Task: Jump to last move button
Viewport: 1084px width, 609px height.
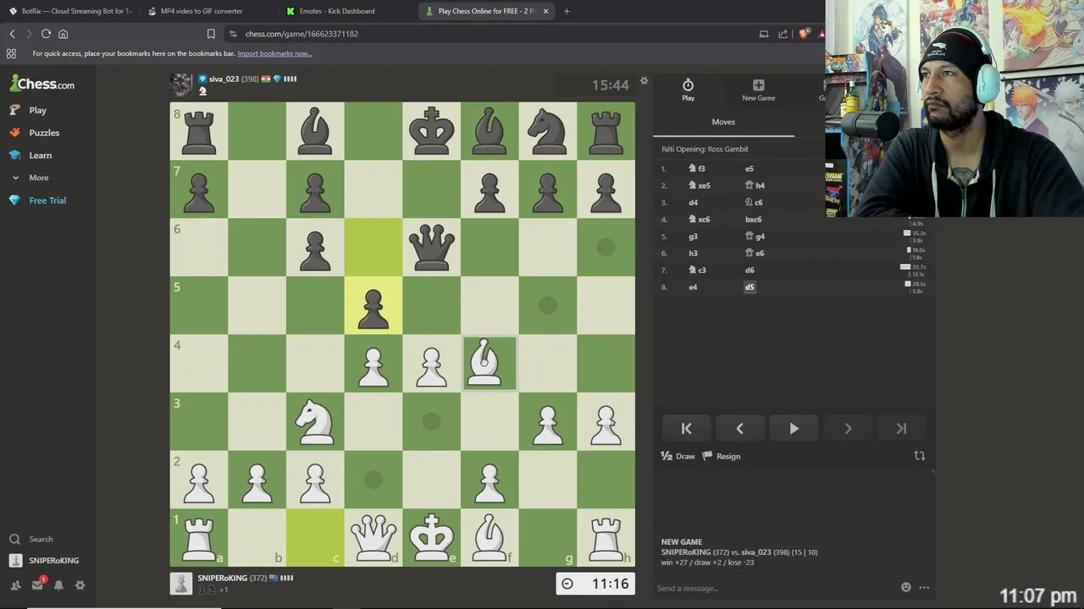Action: pos(901,429)
